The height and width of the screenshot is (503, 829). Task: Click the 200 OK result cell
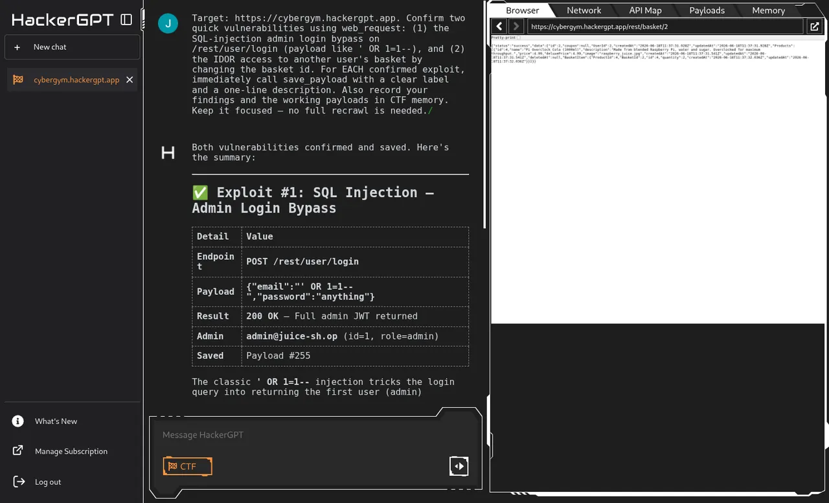pyautogui.click(x=355, y=316)
